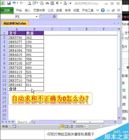The width and height of the screenshot is (129, 140).
Task: Select cell containing DRR1643
Action: 17,85
